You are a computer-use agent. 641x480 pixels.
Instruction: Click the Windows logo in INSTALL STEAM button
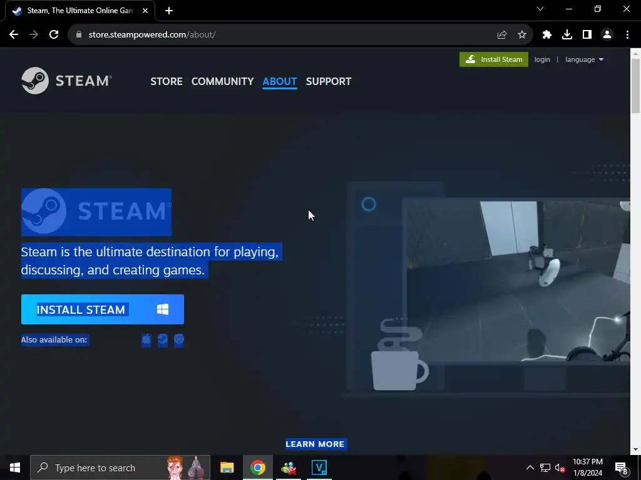(x=163, y=309)
